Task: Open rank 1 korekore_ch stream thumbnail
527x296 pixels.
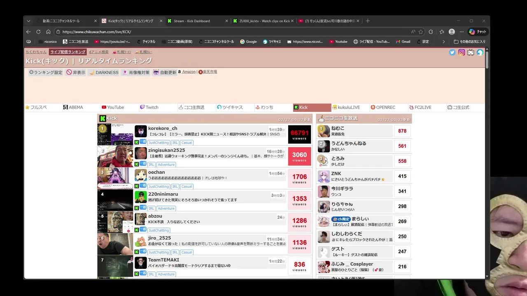Action: (115, 135)
